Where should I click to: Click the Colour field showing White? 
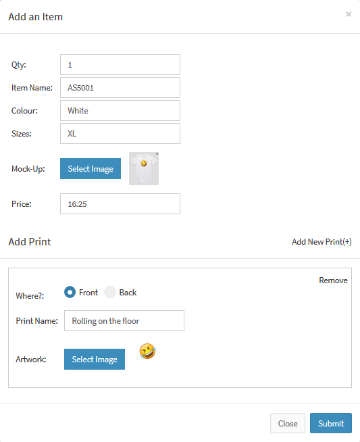[120, 111]
